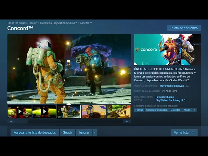Open the 'Todos los juegos' breadcrumb link
The image size is (208, 156).
point(17,23)
